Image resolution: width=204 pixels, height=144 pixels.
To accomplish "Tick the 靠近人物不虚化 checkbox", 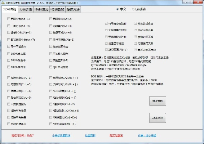I will point(136,50).
